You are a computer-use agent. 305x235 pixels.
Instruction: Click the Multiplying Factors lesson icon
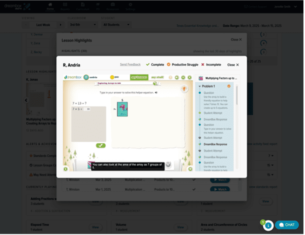201,78
